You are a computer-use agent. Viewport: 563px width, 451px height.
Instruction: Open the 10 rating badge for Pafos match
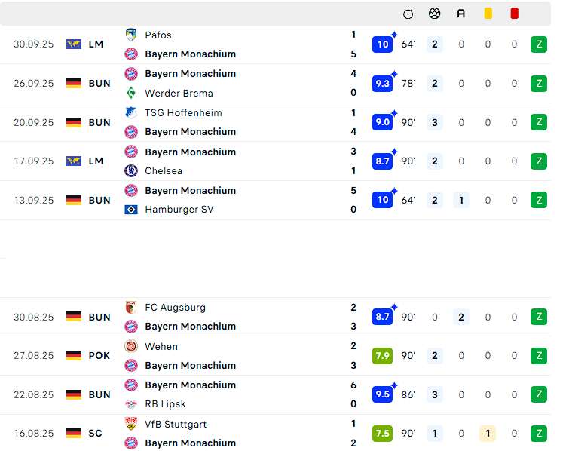(x=382, y=44)
